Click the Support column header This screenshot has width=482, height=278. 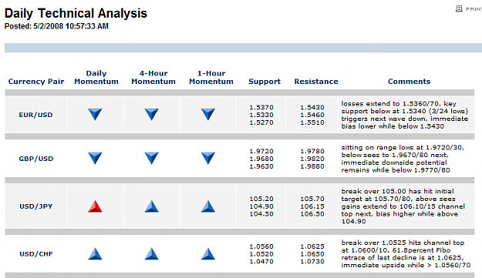(265, 82)
